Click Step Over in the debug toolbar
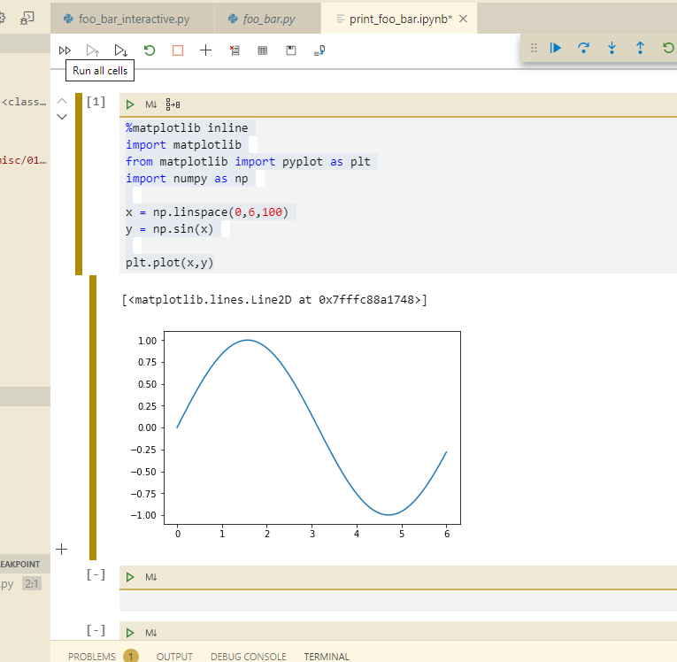This screenshot has width=677, height=662. coord(583,48)
